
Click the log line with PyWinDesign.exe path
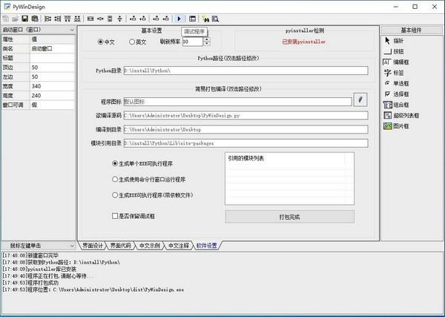tap(93, 290)
